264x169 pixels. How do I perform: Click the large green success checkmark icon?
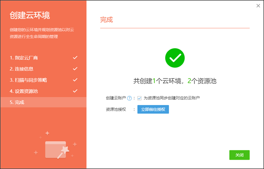click(x=175, y=58)
